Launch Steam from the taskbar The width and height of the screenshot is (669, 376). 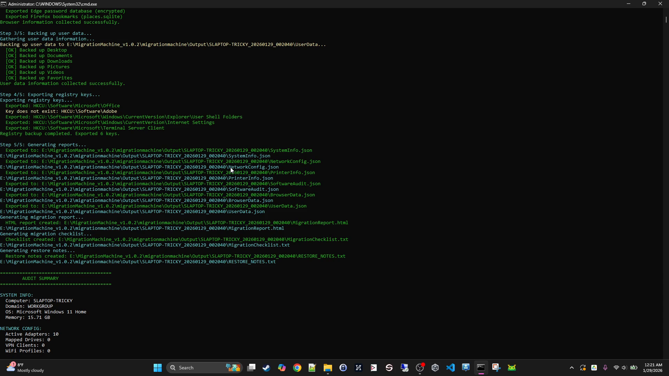click(267, 368)
